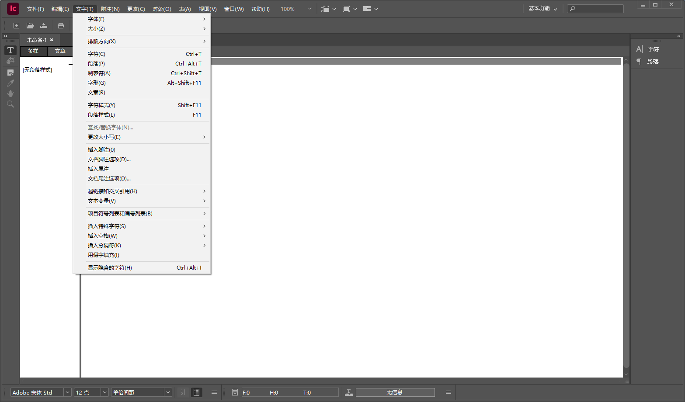The image size is (685, 402).
Task: Toggle the info view icon in the status bar
Action: (x=197, y=392)
